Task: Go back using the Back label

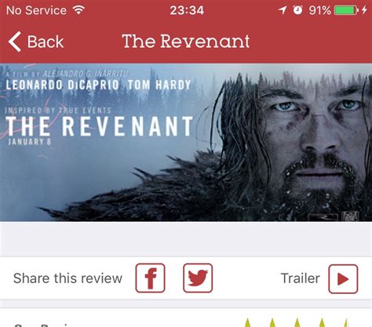Action: tap(46, 42)
